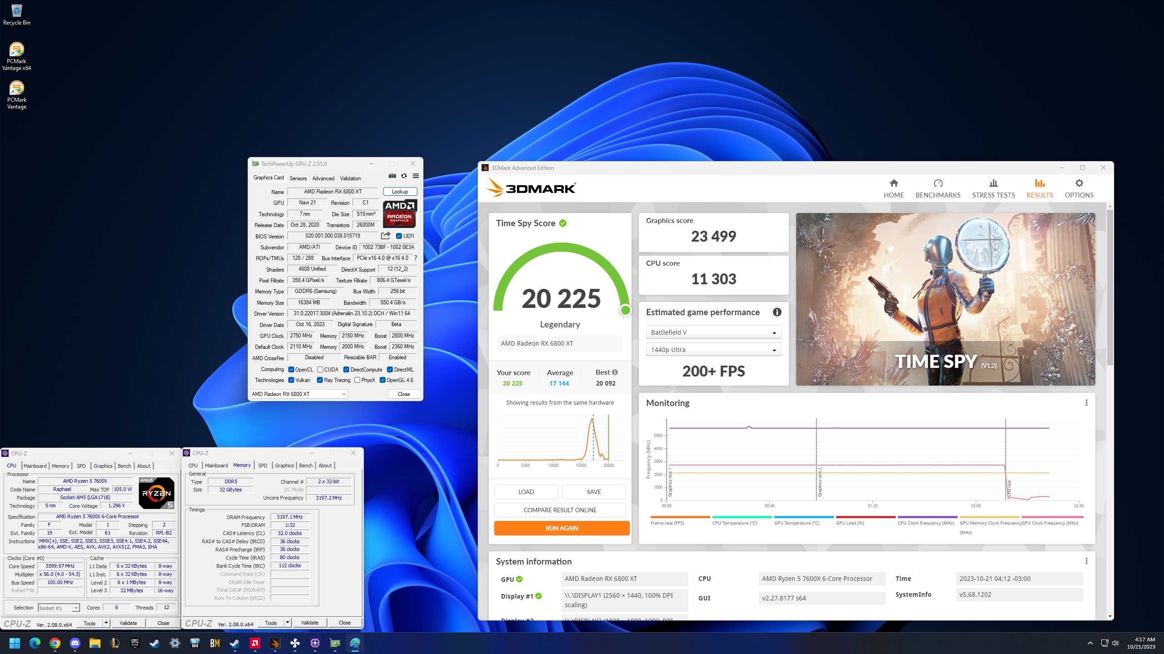Open 3DMark icon in the taskbar
Viewport: 1164px width, 654px height.
pyautogui.click(x=275, y=643)
